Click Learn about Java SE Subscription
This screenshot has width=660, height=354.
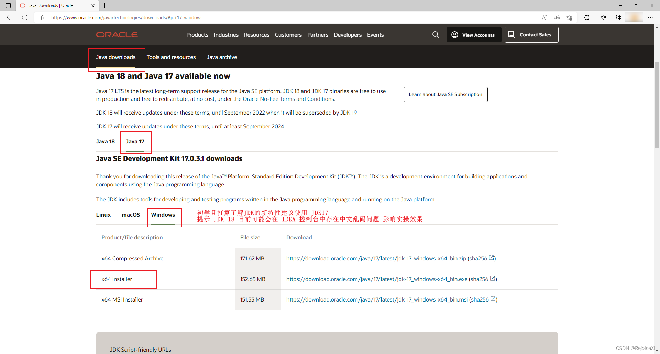(x=445, y=94)
